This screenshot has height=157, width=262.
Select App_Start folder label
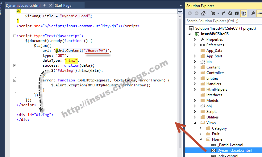click(214, 56)
